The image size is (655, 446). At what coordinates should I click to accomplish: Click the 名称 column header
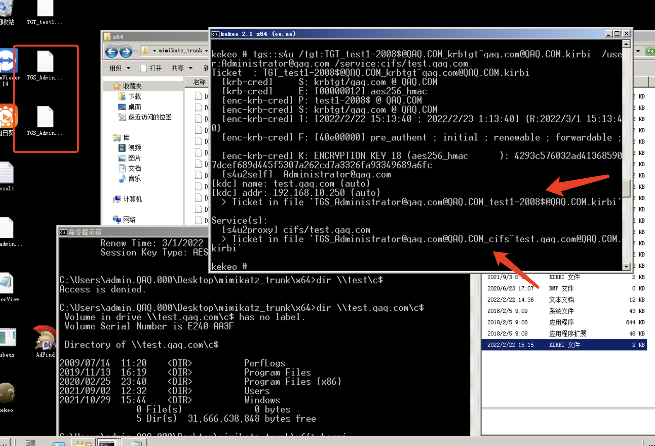click(x=199, y=82)
